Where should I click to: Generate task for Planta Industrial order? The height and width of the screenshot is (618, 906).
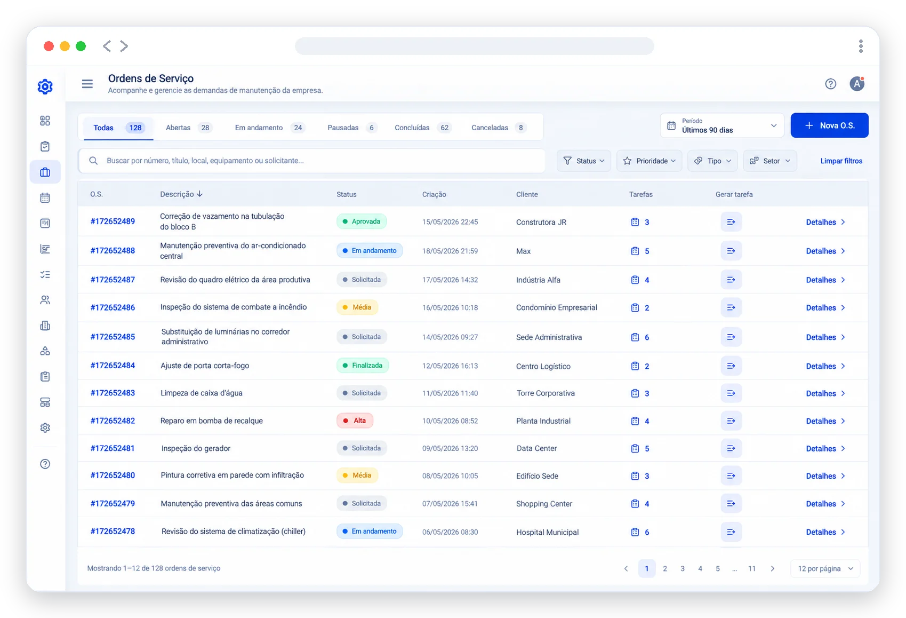[x=731, y=421]
